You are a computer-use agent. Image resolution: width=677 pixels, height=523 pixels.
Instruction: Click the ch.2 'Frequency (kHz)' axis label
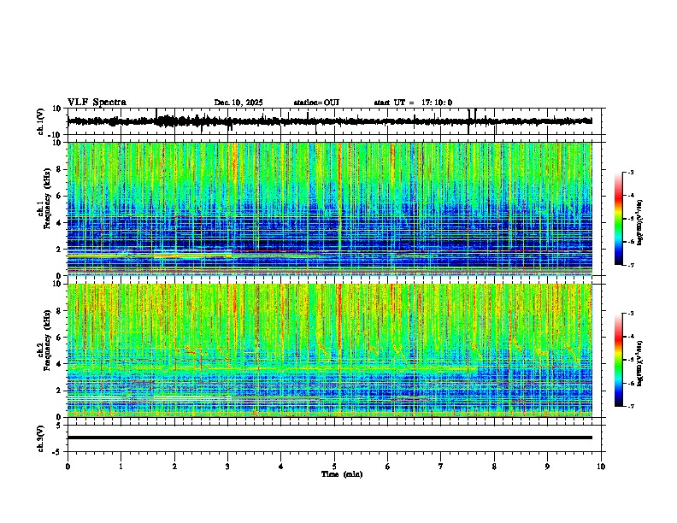point(47,340)
